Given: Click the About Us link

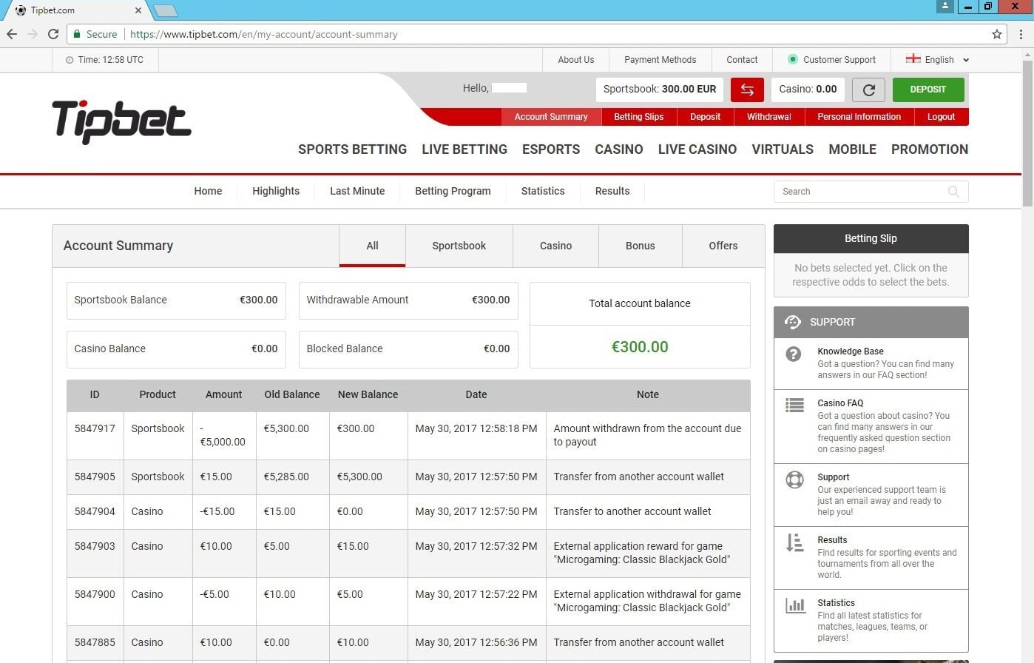Looking at the screenshot, I should [x=576, y=60].
